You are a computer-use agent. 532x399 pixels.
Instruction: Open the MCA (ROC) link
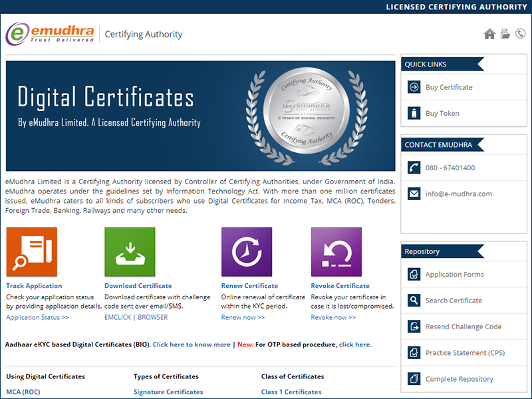[x=23, y=392]
